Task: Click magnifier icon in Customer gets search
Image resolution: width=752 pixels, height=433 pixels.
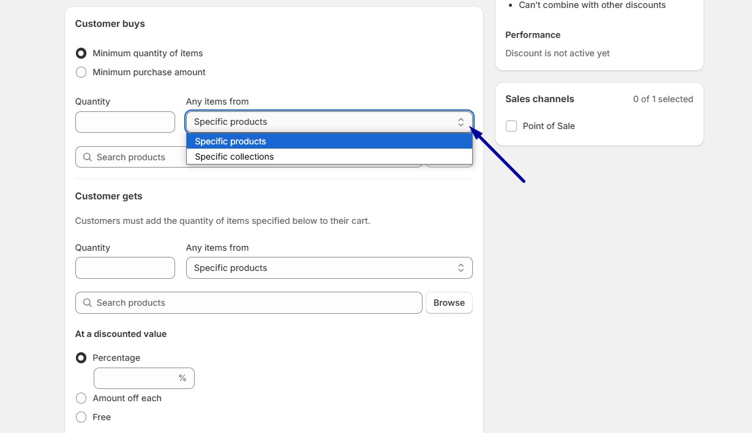Action: [x=87, y=303]
